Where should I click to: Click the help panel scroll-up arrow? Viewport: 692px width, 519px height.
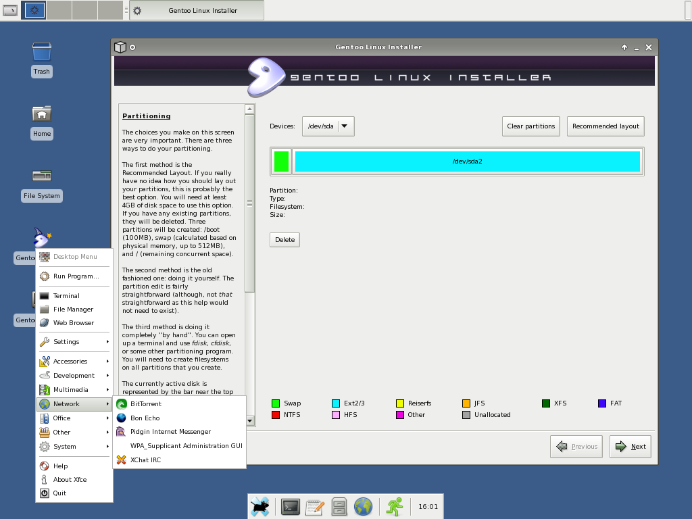tap(250, 109)
